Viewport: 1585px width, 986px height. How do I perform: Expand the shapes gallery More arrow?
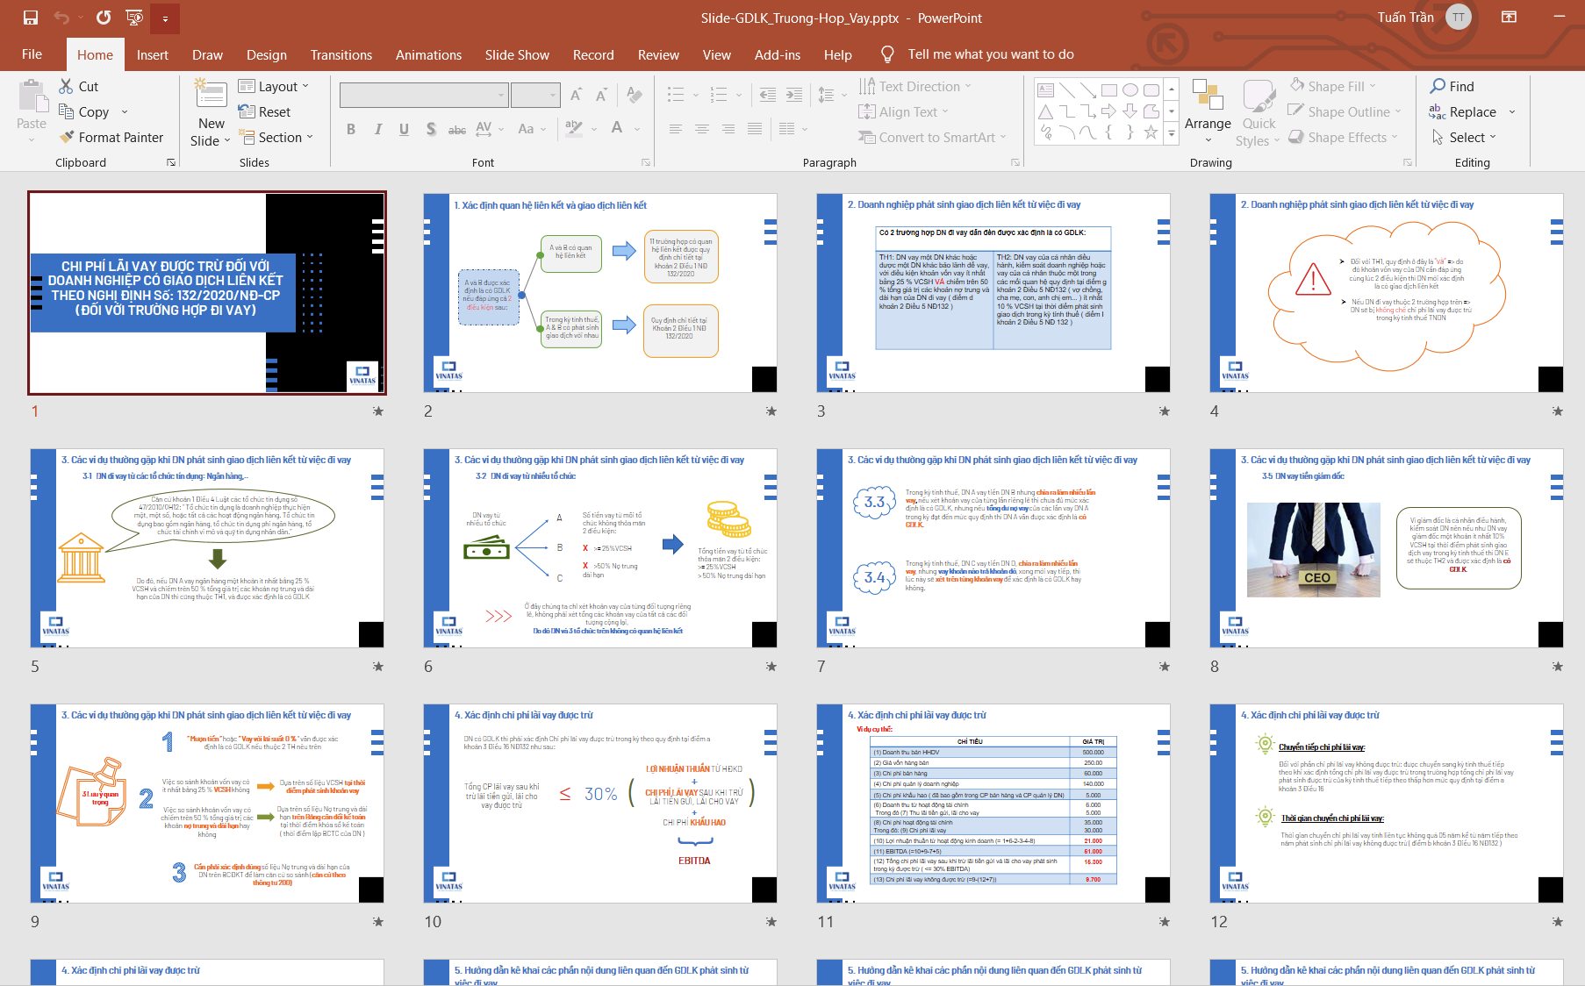[x=1171, y=133]
